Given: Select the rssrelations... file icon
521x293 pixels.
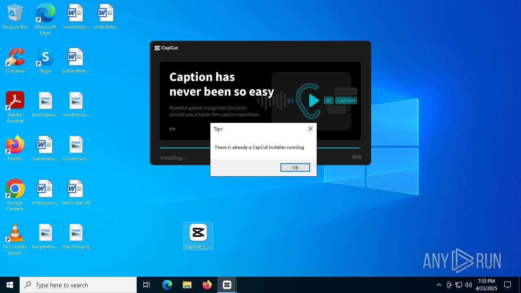Looking at the screenshot, I should point(76,149).
